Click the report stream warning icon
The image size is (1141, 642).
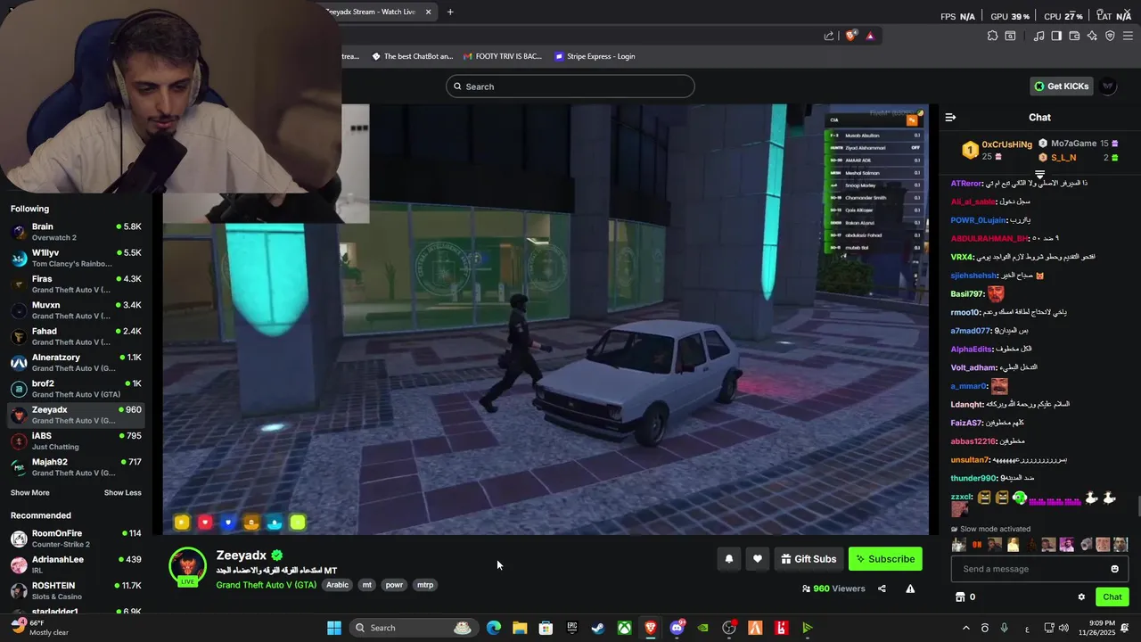pyautogui.click(x=910, y=588)
